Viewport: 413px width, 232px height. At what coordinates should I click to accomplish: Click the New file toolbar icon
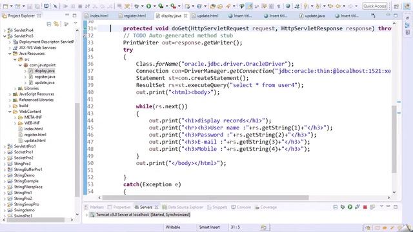click(6, 6)
